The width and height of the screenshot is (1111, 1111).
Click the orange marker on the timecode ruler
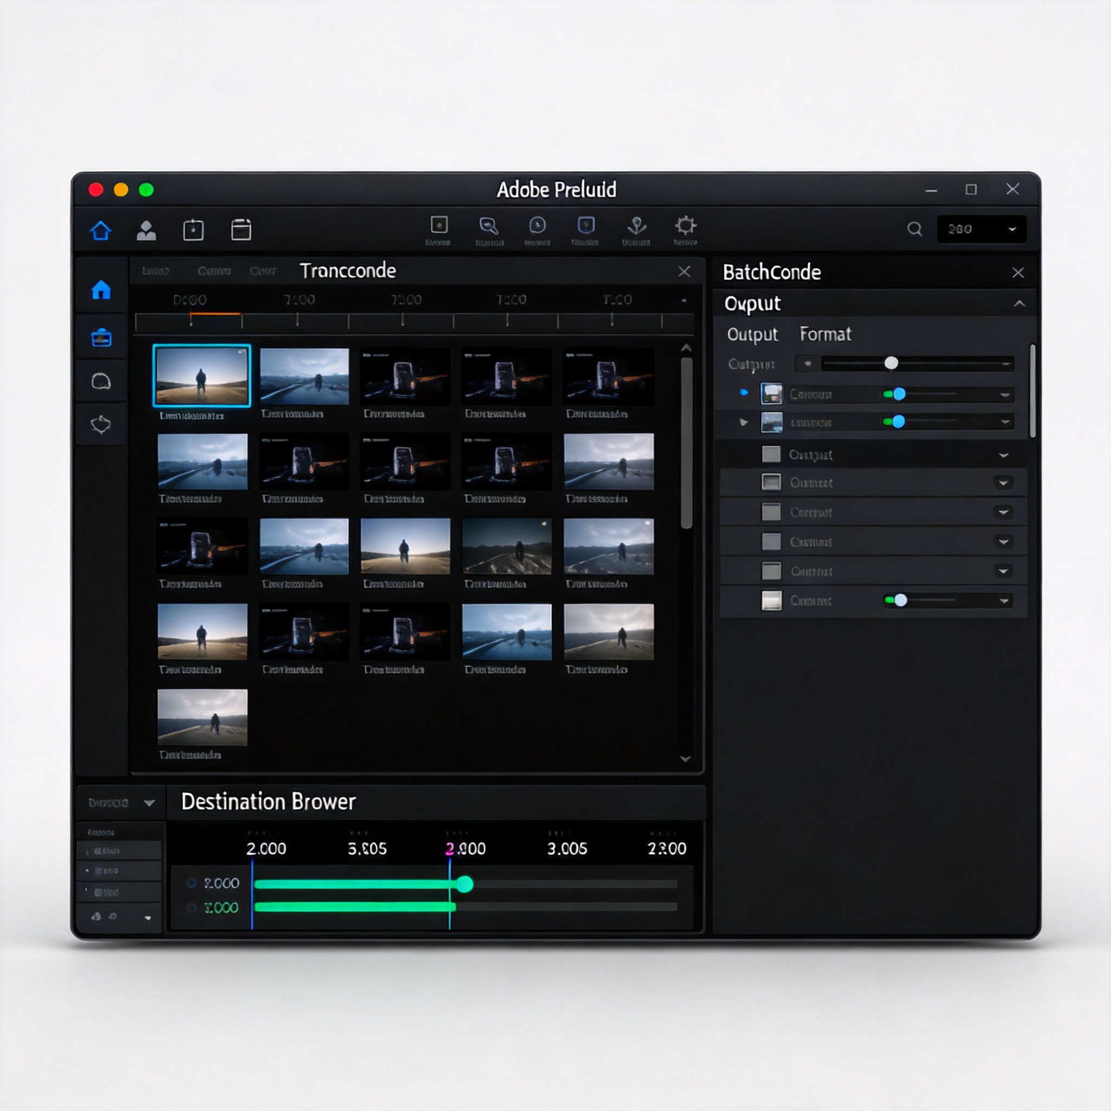[x=215, y=314]
